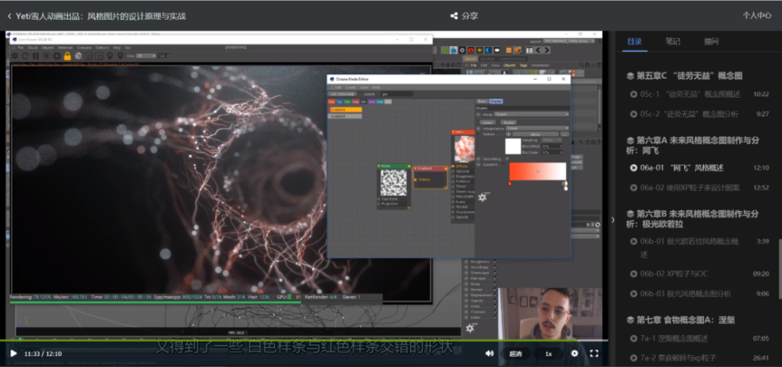Play the video
782x367 pixels.
pyautogui.click(x=13, y=354)
